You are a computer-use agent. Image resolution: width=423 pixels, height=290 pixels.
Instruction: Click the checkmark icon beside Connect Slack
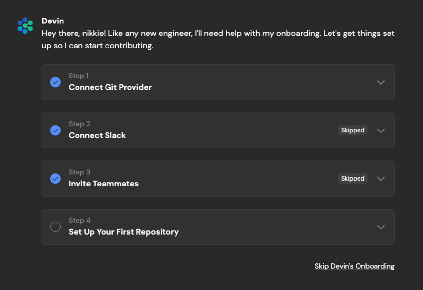(x=55, y=130)
